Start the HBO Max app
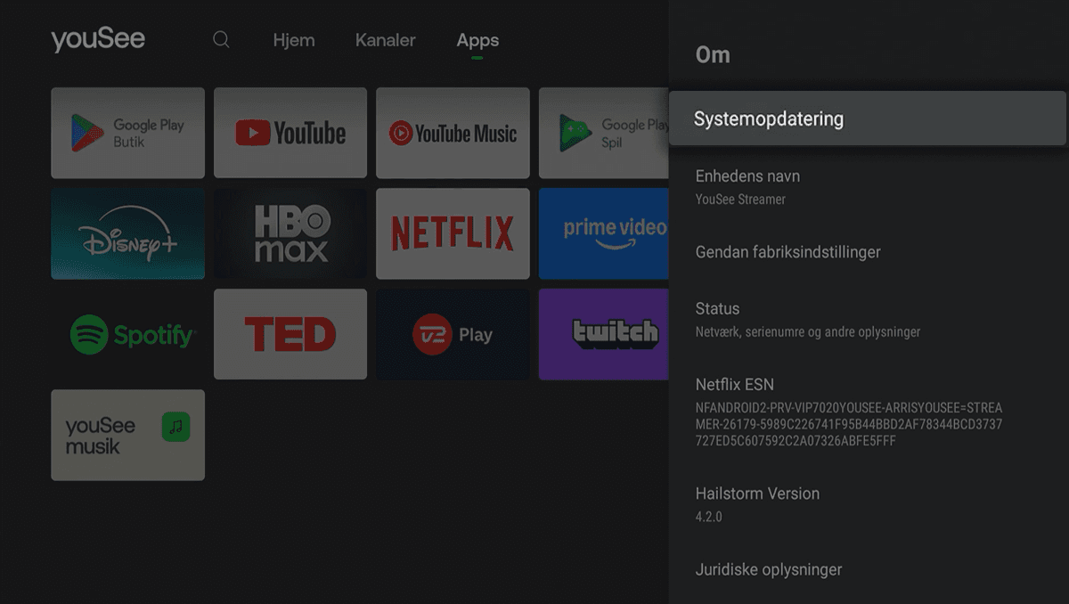The width and height of the screenshot is (1069, 604). 290,233
